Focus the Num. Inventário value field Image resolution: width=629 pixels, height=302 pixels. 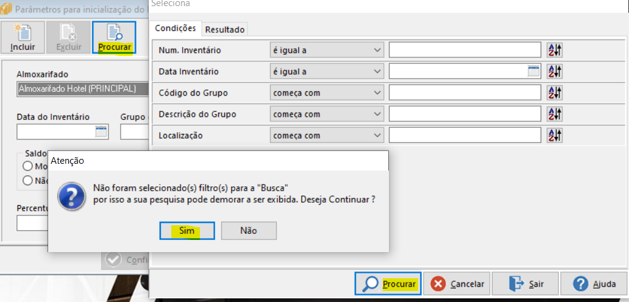click(x=465, y=50)
